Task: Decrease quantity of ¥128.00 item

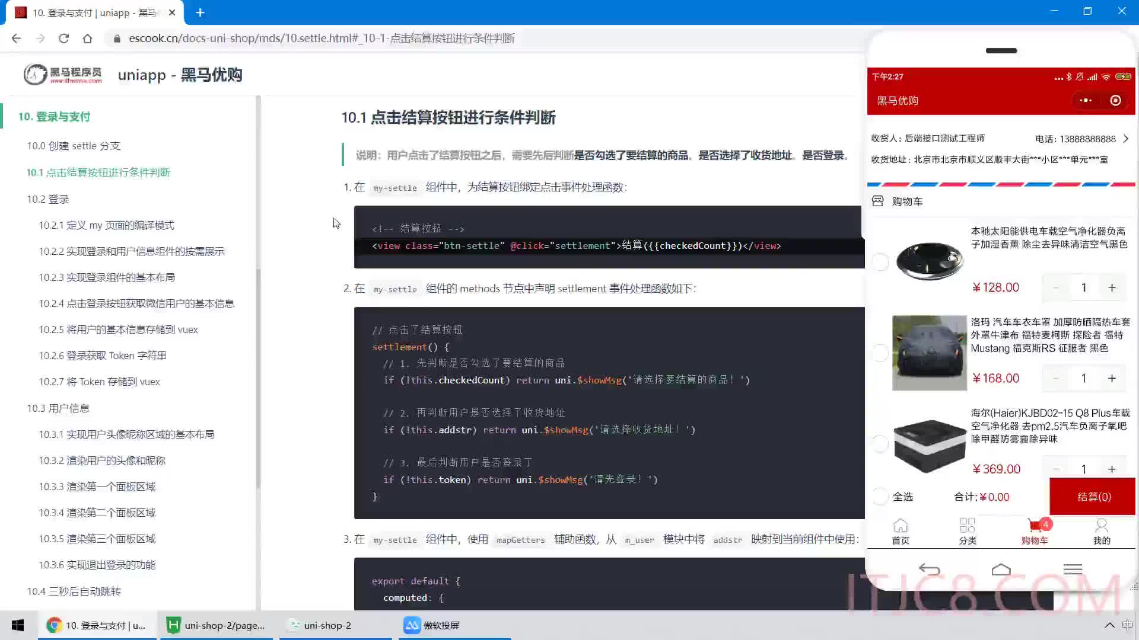Action: click(x=1056, y=287)
